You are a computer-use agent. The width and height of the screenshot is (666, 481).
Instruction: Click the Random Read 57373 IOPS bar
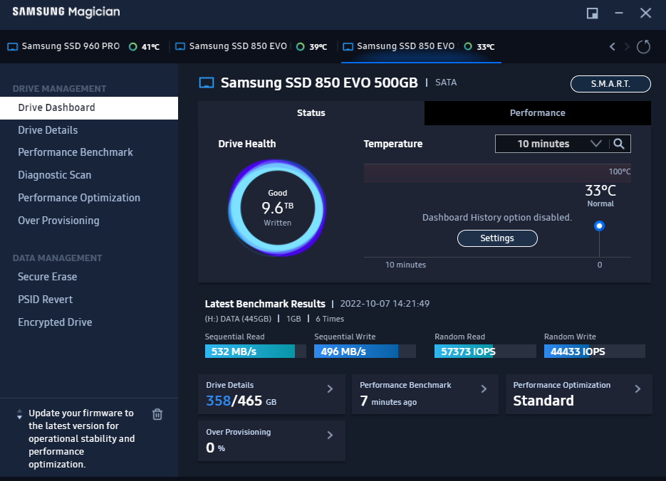485,351
